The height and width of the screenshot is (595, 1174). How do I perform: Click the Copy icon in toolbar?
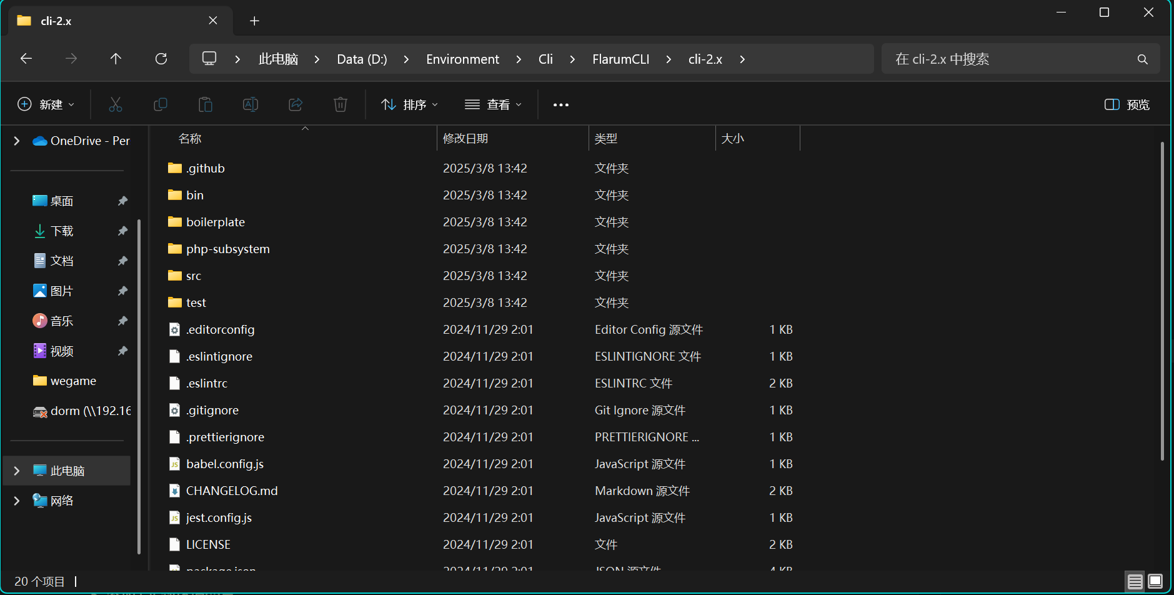[x=161, y=104]
